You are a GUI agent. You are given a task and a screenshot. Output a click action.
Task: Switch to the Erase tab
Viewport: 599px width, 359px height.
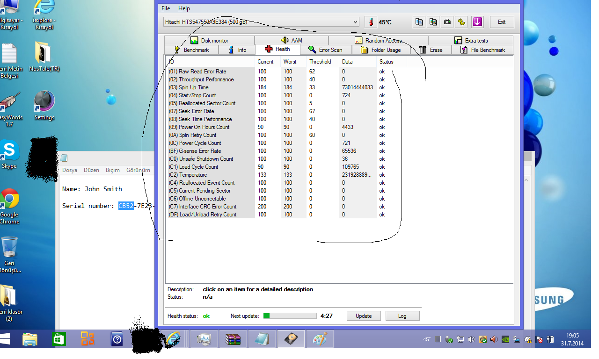point(431,50)
